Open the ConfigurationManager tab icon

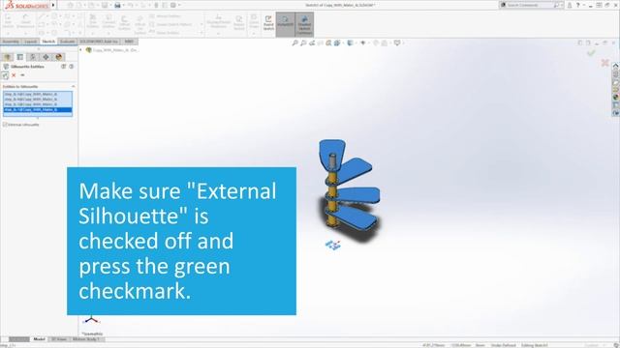coord(33,57)
